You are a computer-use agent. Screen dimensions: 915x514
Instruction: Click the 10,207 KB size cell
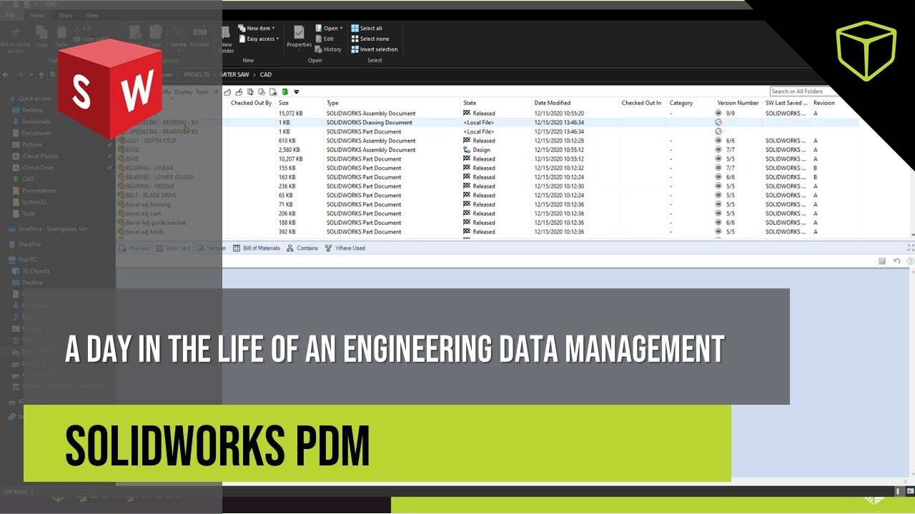tap(290, 159)
